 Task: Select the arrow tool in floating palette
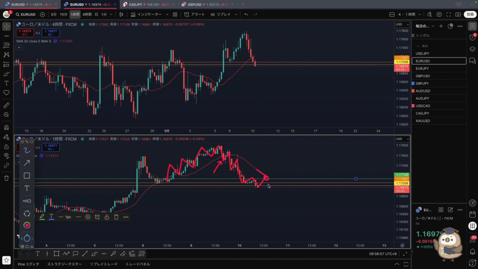click(x=27, y=163)
